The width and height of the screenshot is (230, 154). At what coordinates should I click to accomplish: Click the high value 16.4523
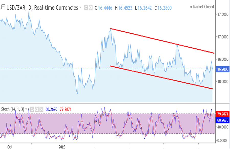(125, 8)
